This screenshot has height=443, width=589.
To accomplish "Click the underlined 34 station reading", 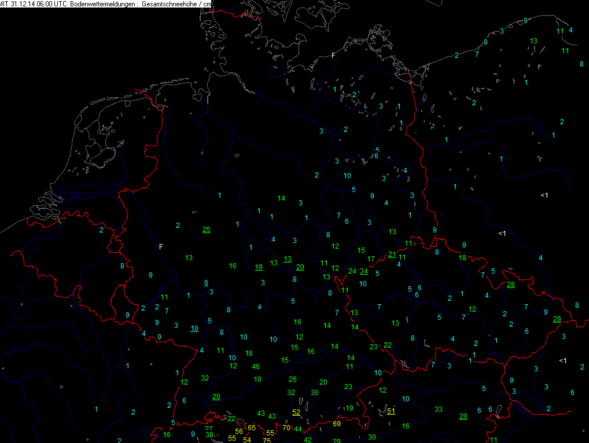I will (x=364, y=271).
